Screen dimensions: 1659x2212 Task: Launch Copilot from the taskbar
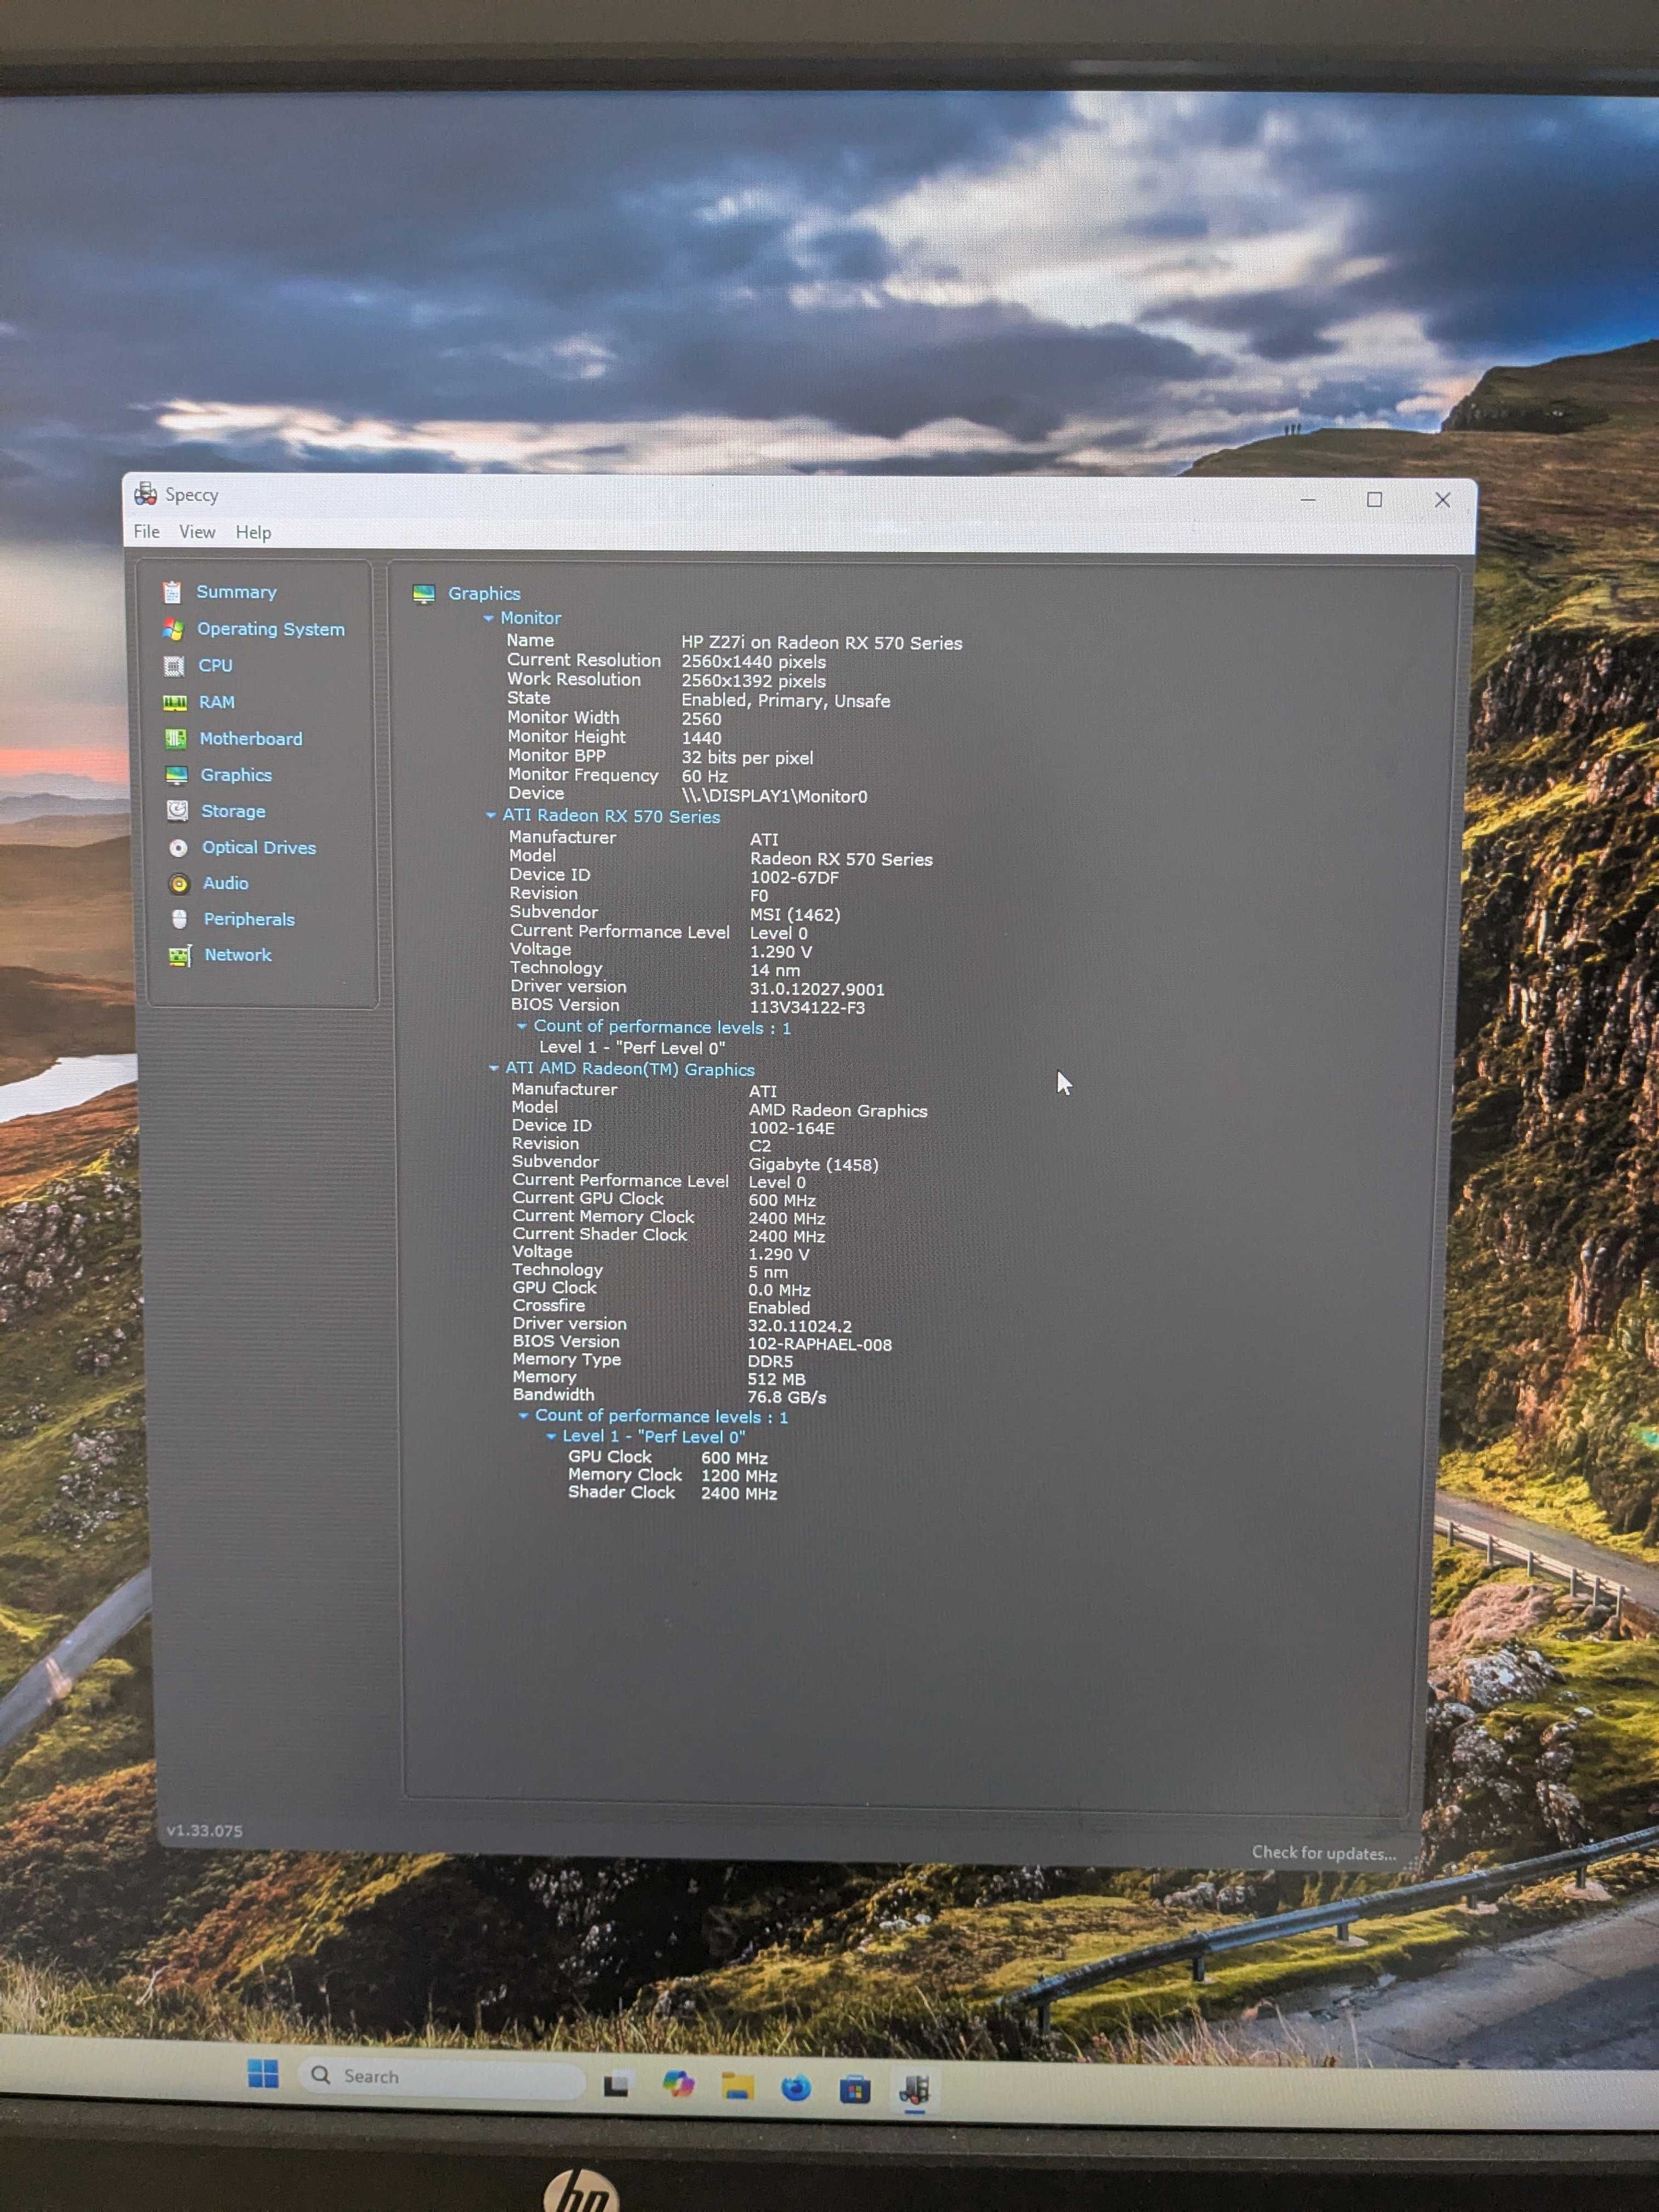(x=678, y=2085)
